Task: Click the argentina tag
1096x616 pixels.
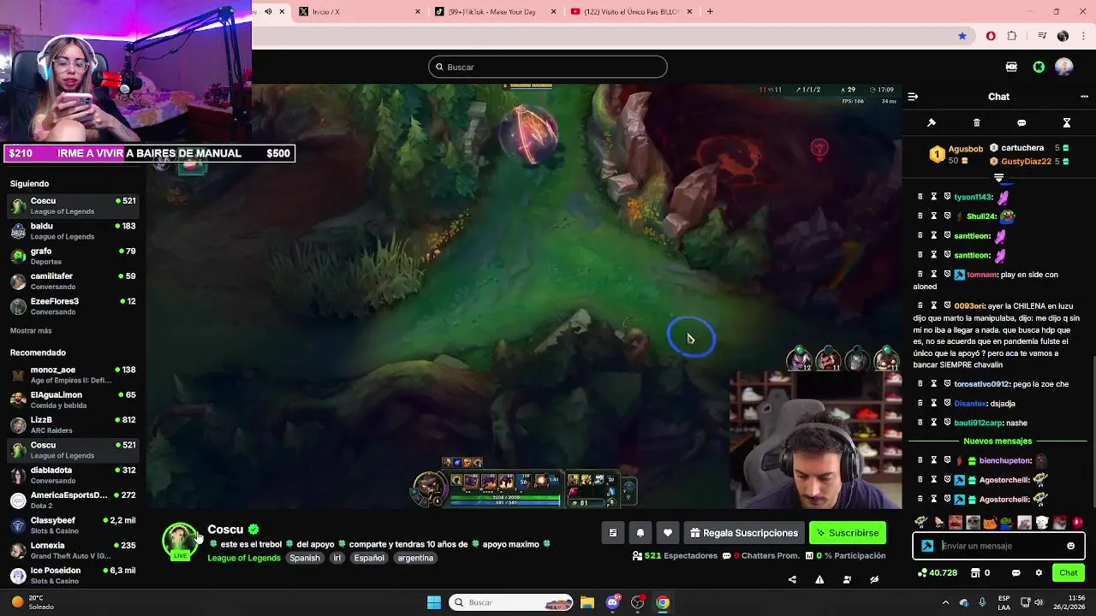Action: (x=415, y=558)
